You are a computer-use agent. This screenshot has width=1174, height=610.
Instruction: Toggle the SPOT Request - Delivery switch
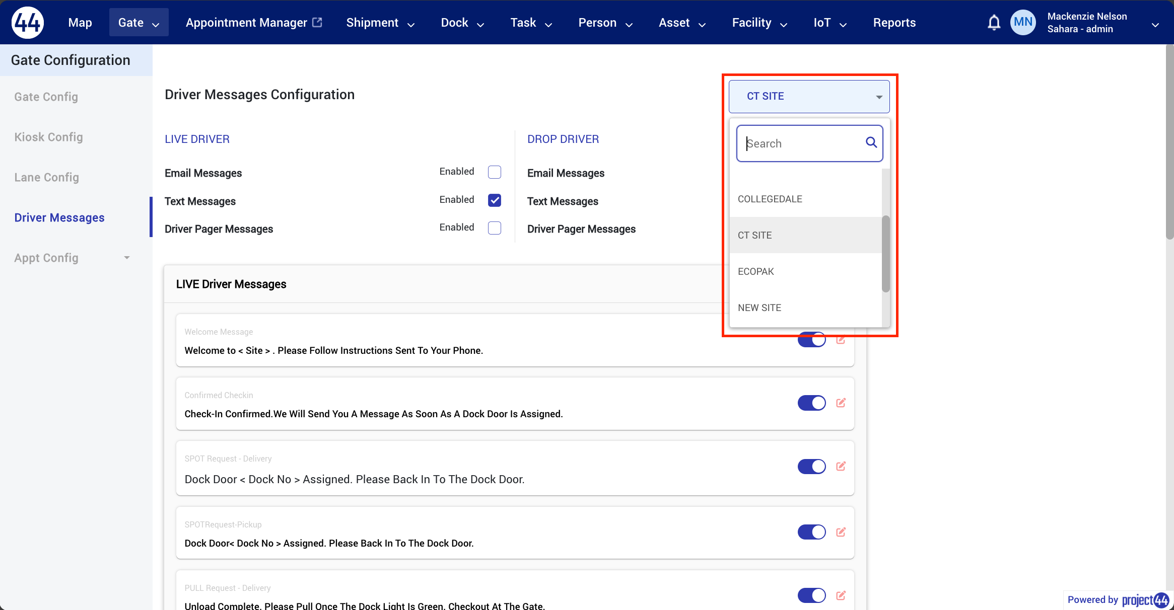[811, 466]
